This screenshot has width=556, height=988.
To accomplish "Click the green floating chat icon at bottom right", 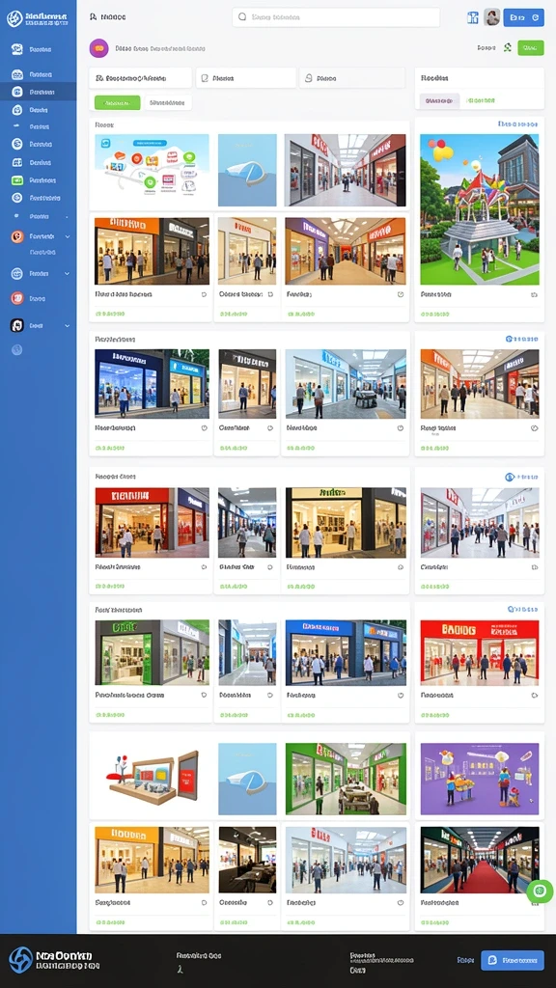I will point(540,891).
